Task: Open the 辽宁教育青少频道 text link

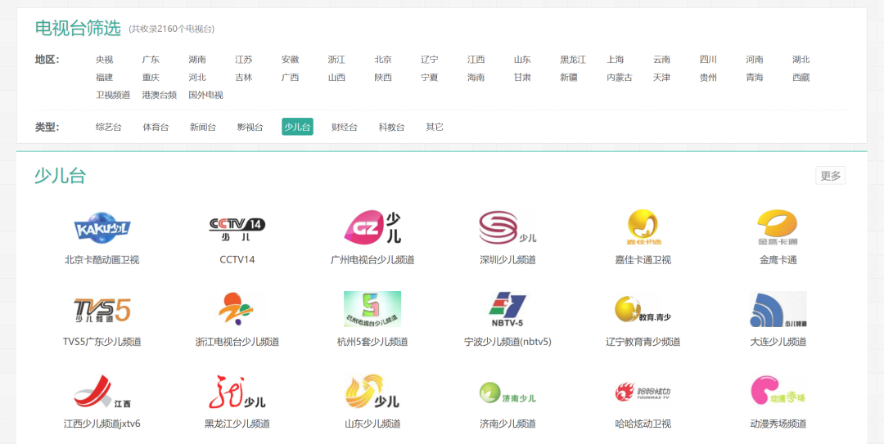Action: click(643, 342)
